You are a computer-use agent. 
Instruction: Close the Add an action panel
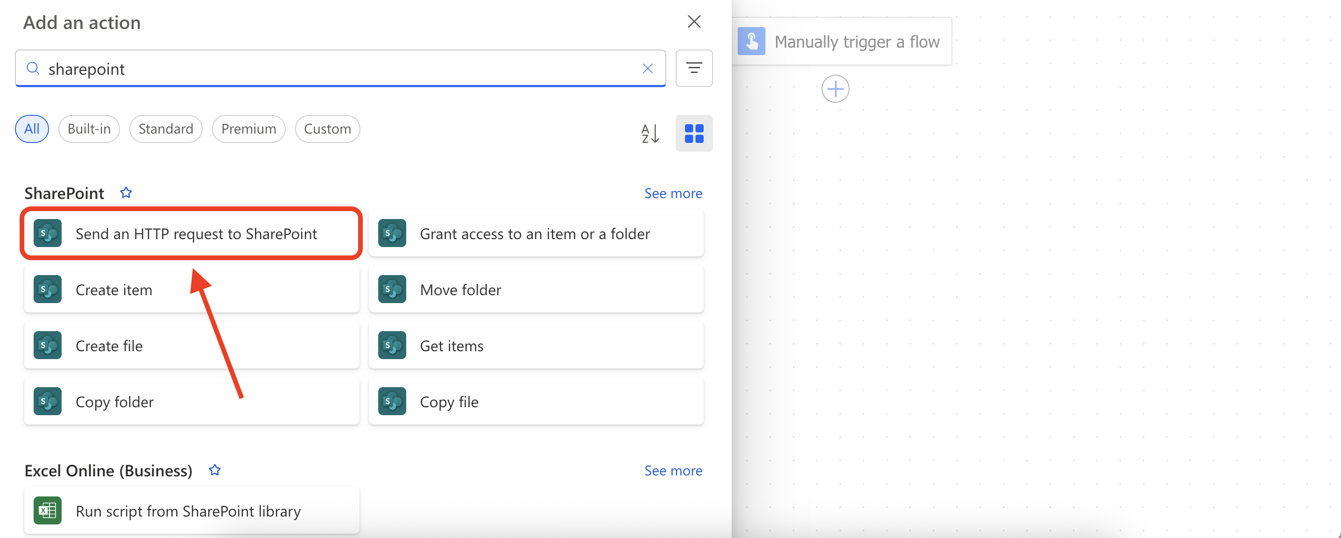click(693, 22)
